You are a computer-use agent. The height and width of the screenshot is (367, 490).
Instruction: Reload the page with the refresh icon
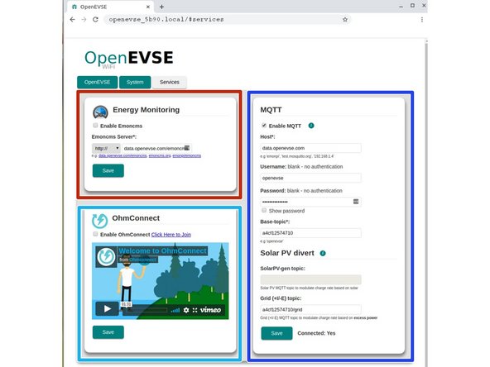pos(95,19)
